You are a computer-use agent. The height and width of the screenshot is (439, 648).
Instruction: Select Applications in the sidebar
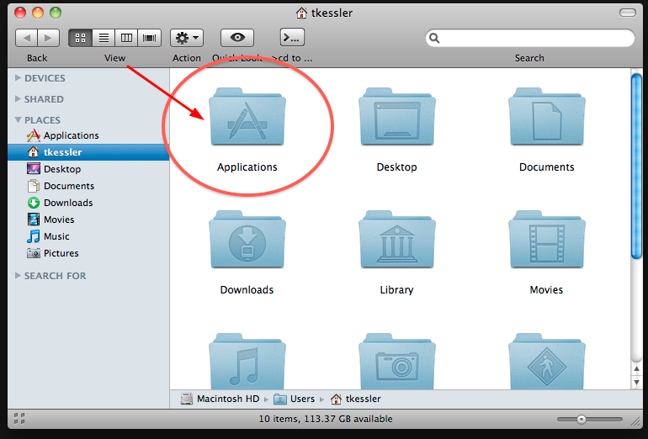click(88, 135)
